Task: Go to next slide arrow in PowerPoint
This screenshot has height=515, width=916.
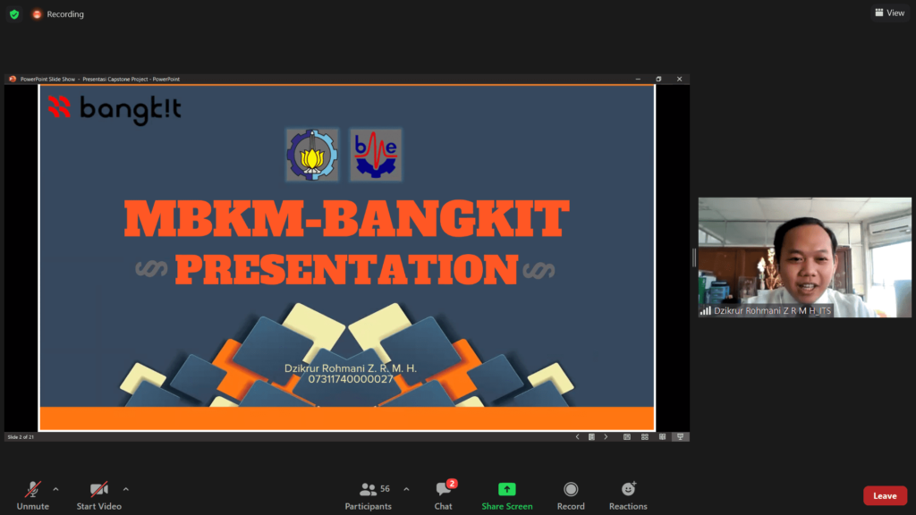Action: click(x=606, y=437)
